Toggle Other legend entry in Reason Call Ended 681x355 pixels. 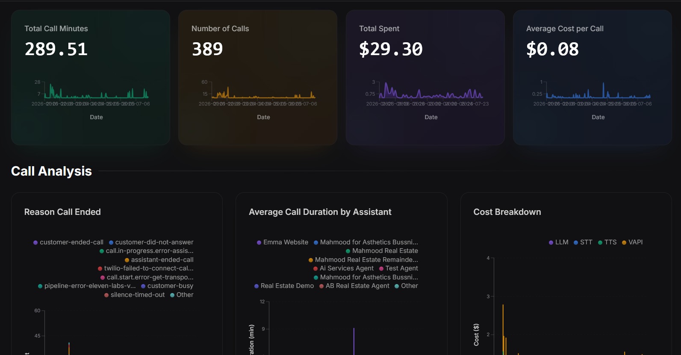[x=182, y=295]
